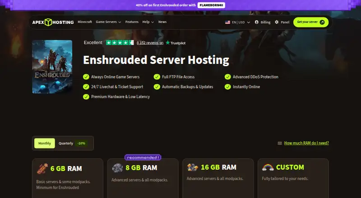Click check icon beside Premium Hardware & Low Latency
Image resolution: width=361 pixels, height=198 pixels.
pyautogui.click(x=86, y=97)
